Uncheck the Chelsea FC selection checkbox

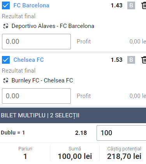(x=6, y=60)
